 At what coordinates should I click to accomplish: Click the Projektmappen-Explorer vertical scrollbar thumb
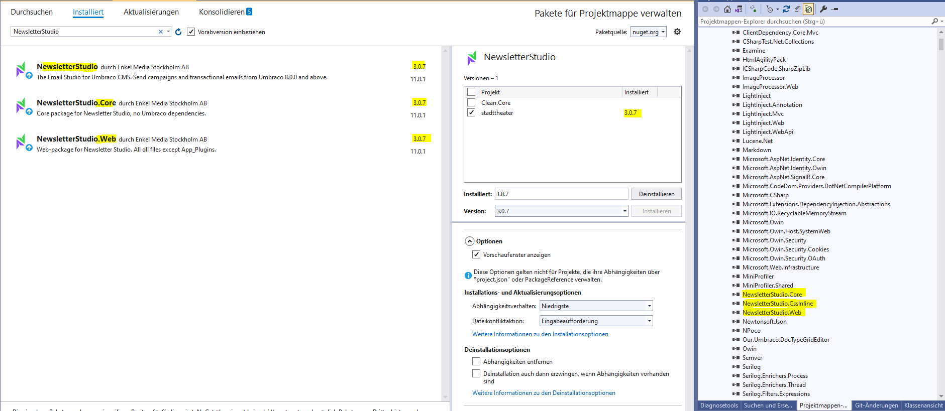tap(941, 44)
